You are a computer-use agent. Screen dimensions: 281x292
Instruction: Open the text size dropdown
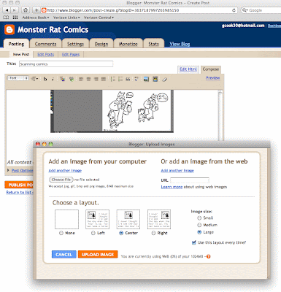(35, 79)
